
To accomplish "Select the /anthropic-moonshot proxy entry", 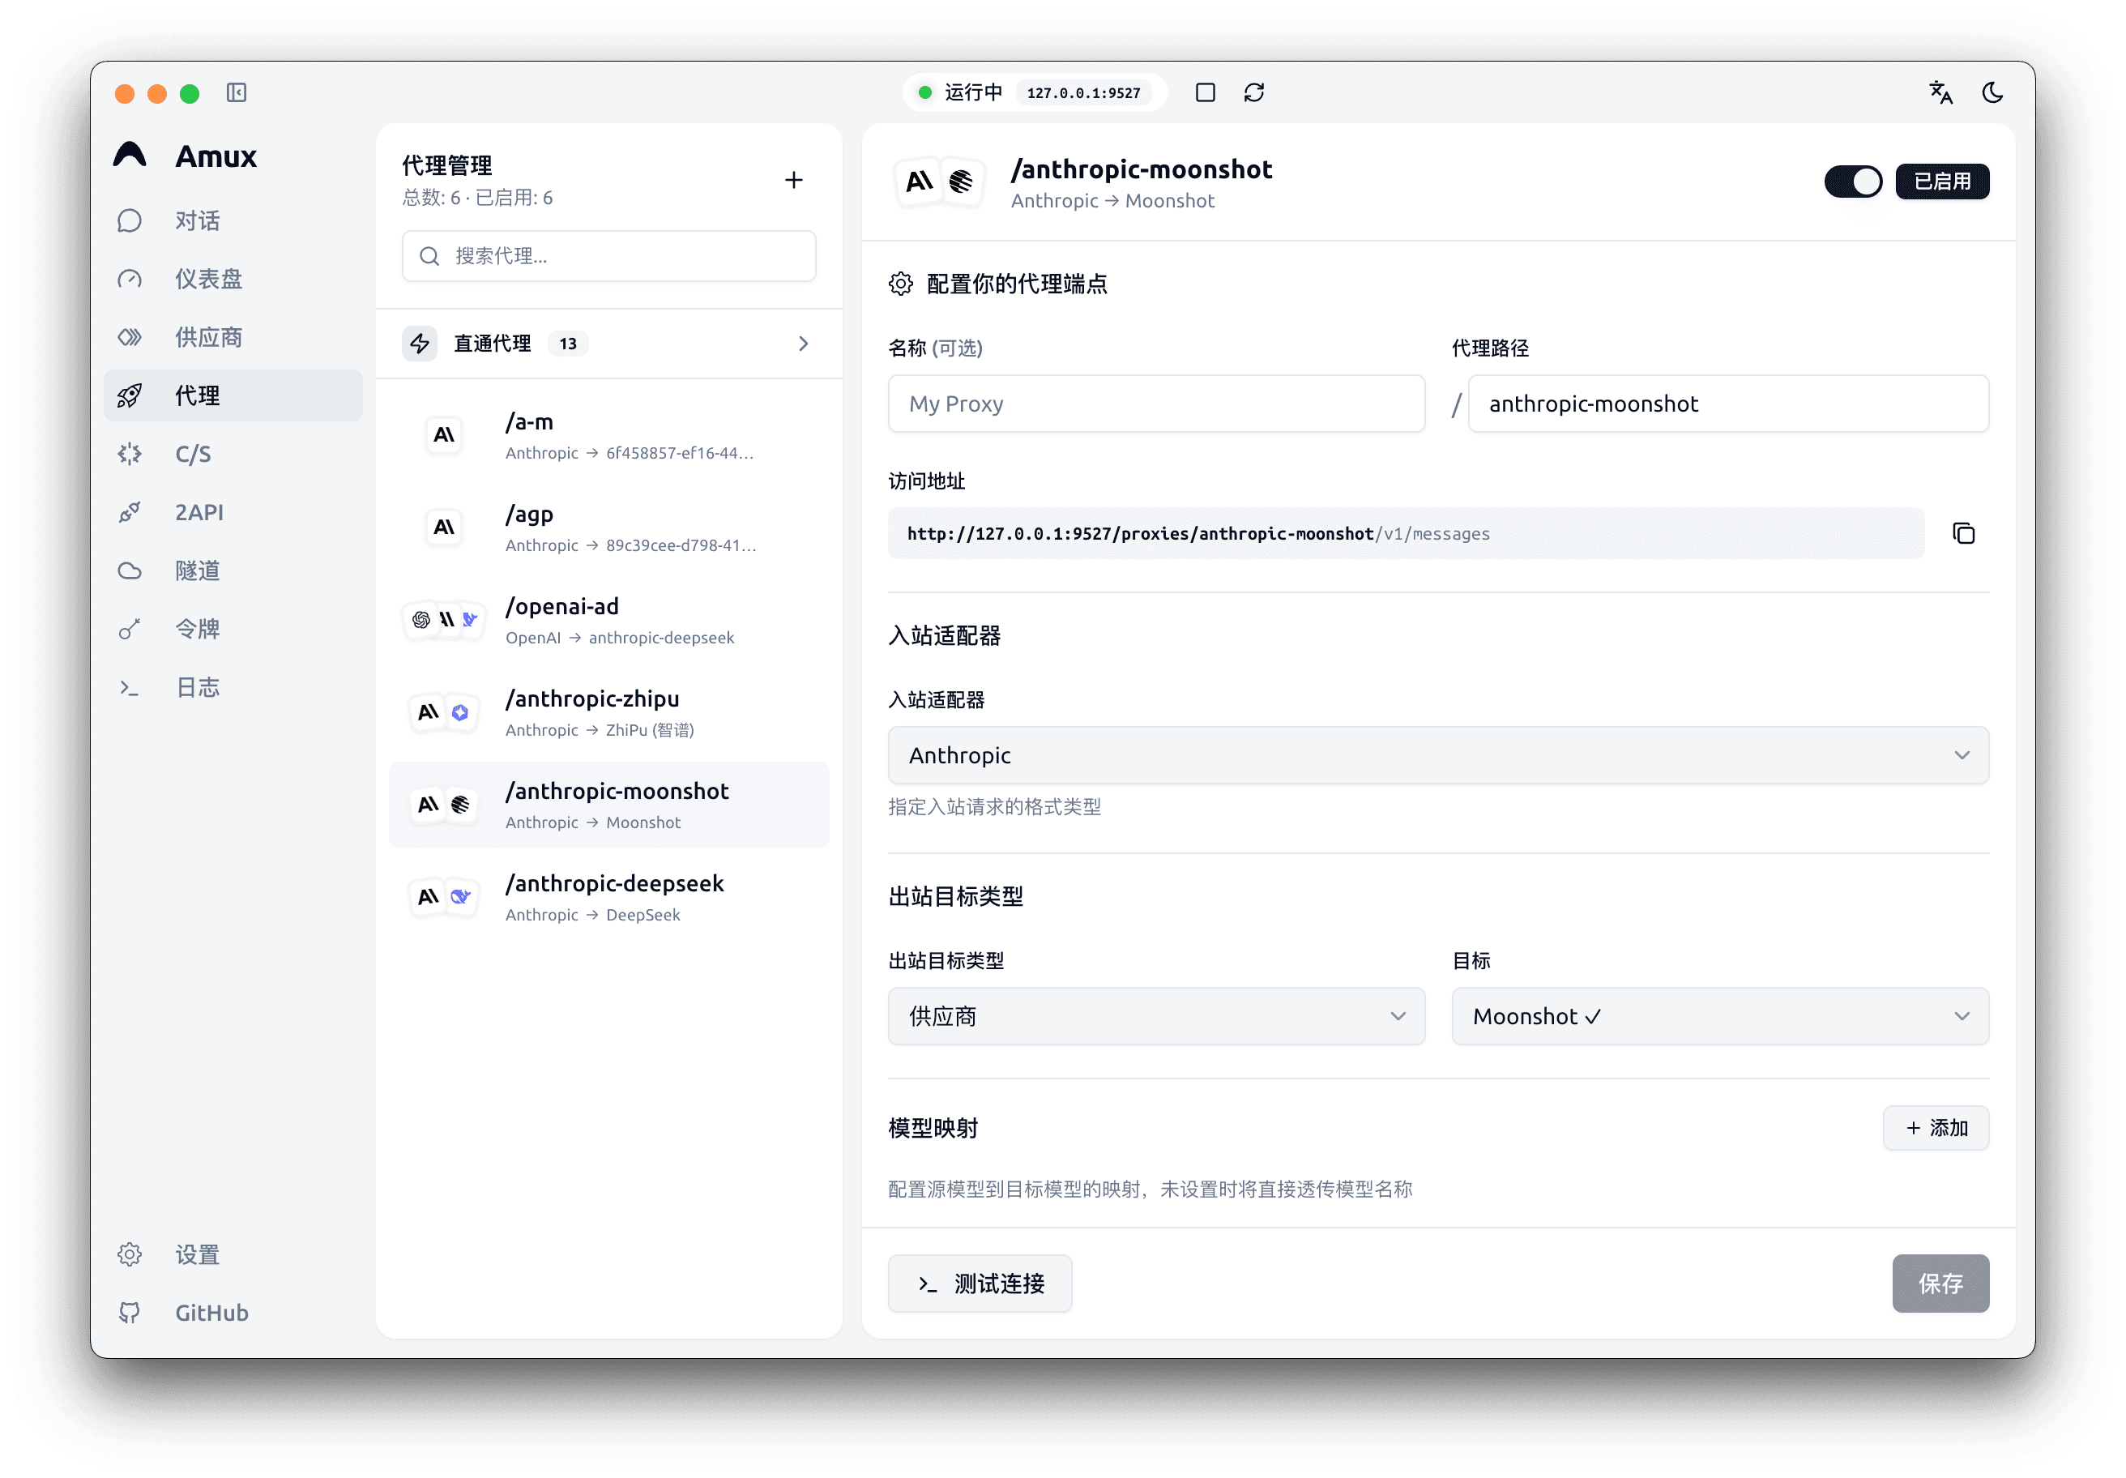I will [x=608, y=805].
